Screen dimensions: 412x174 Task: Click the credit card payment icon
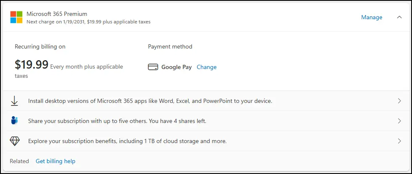pyautogui.click(x=153, y=67)
